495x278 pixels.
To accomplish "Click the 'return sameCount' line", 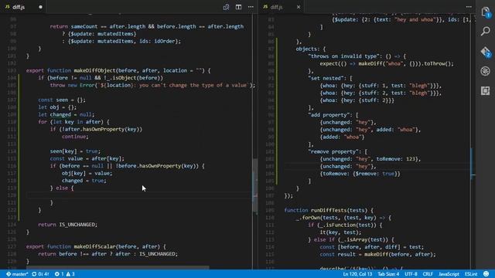I will [x=146, y=26].
